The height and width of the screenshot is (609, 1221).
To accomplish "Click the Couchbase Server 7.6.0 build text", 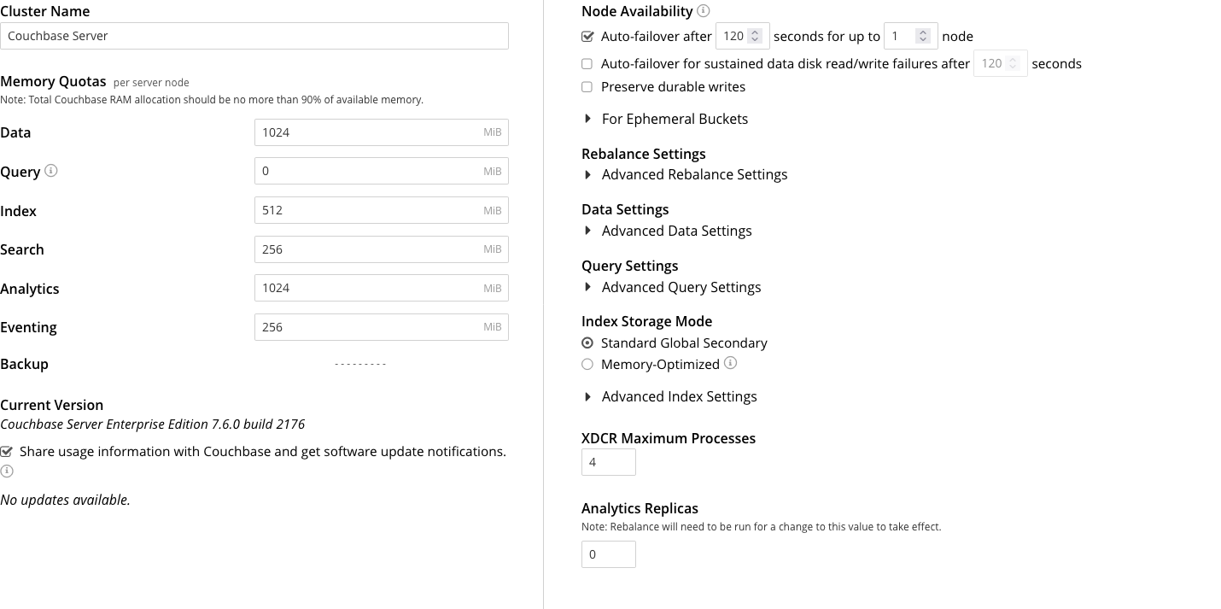I will coord(153,424).
